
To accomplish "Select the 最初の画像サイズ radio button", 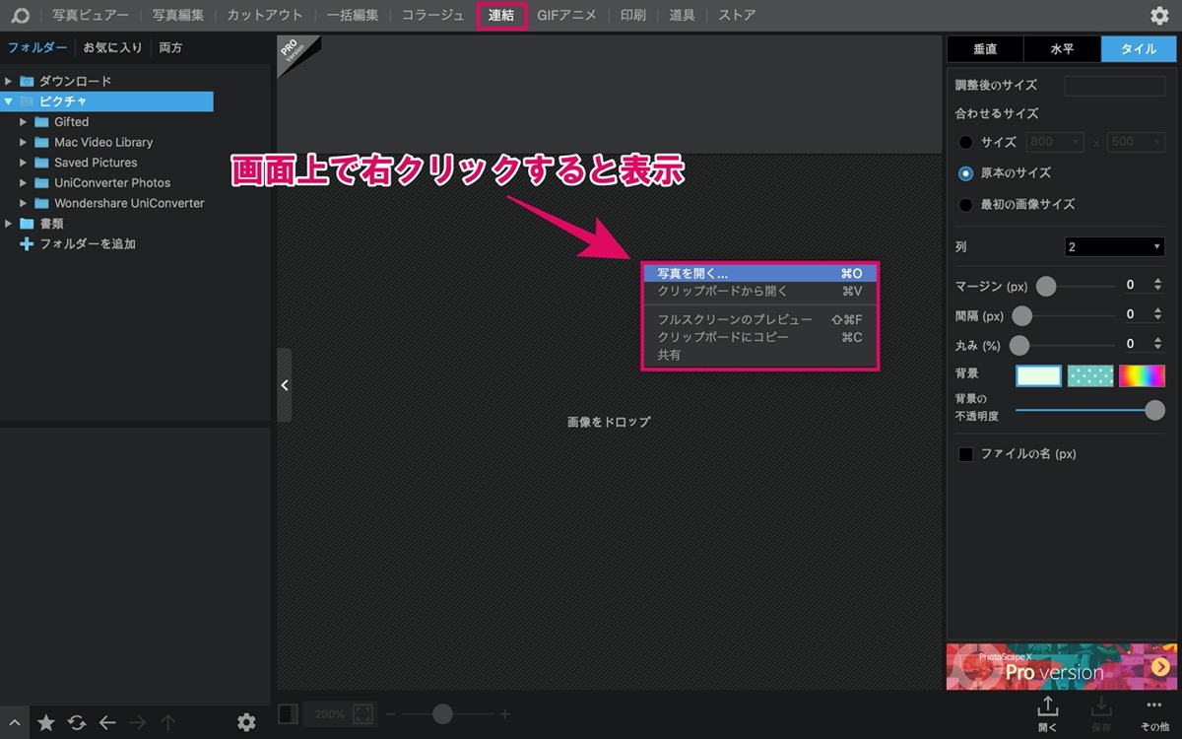I will point(966,205).
